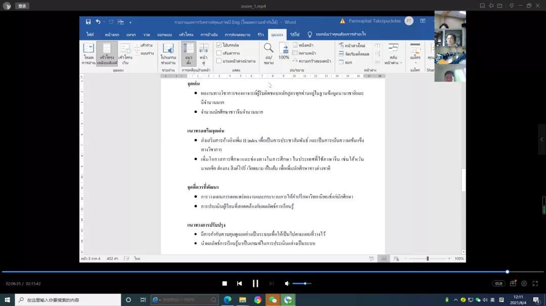The width and height of the screenshot is (546, 306).
Task: Jump to previous video track
Action: [x=239, y=283]
